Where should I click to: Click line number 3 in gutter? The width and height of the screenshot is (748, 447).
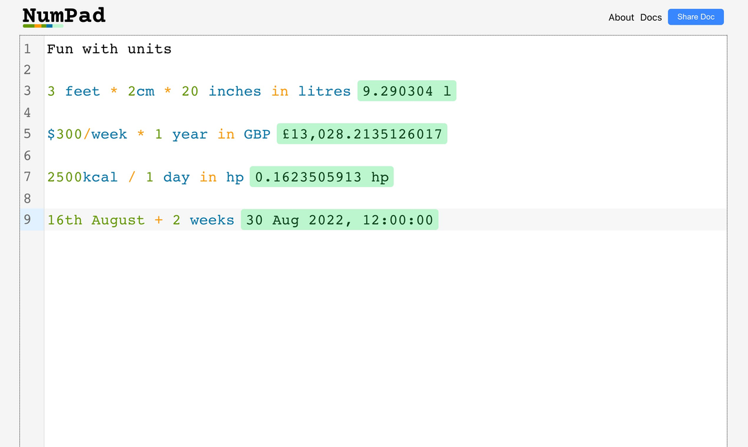coord(27,91)
